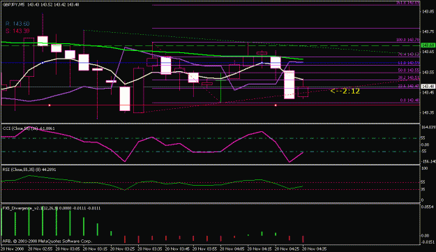Click 20 Nov 04:15 on the time axis

pyautogui.click(x=260, y=249)
